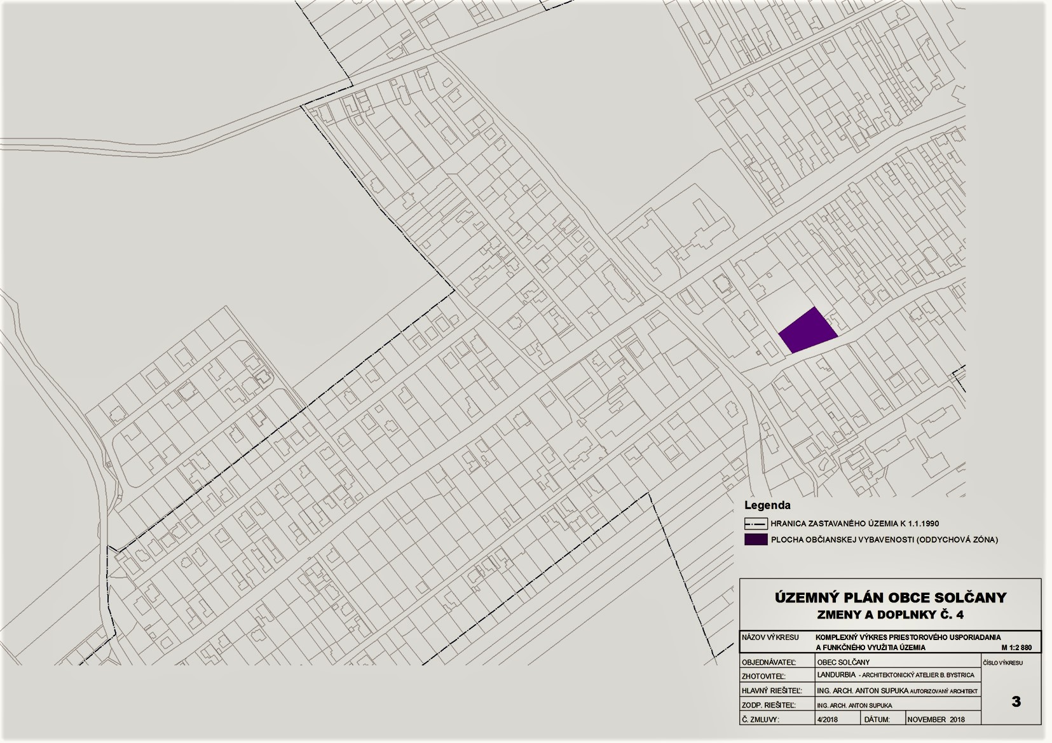This screenshot has width=1052, height=743.
Task: Click the ČÍSLO VÝKRESU label
Action: (1003, 663)
